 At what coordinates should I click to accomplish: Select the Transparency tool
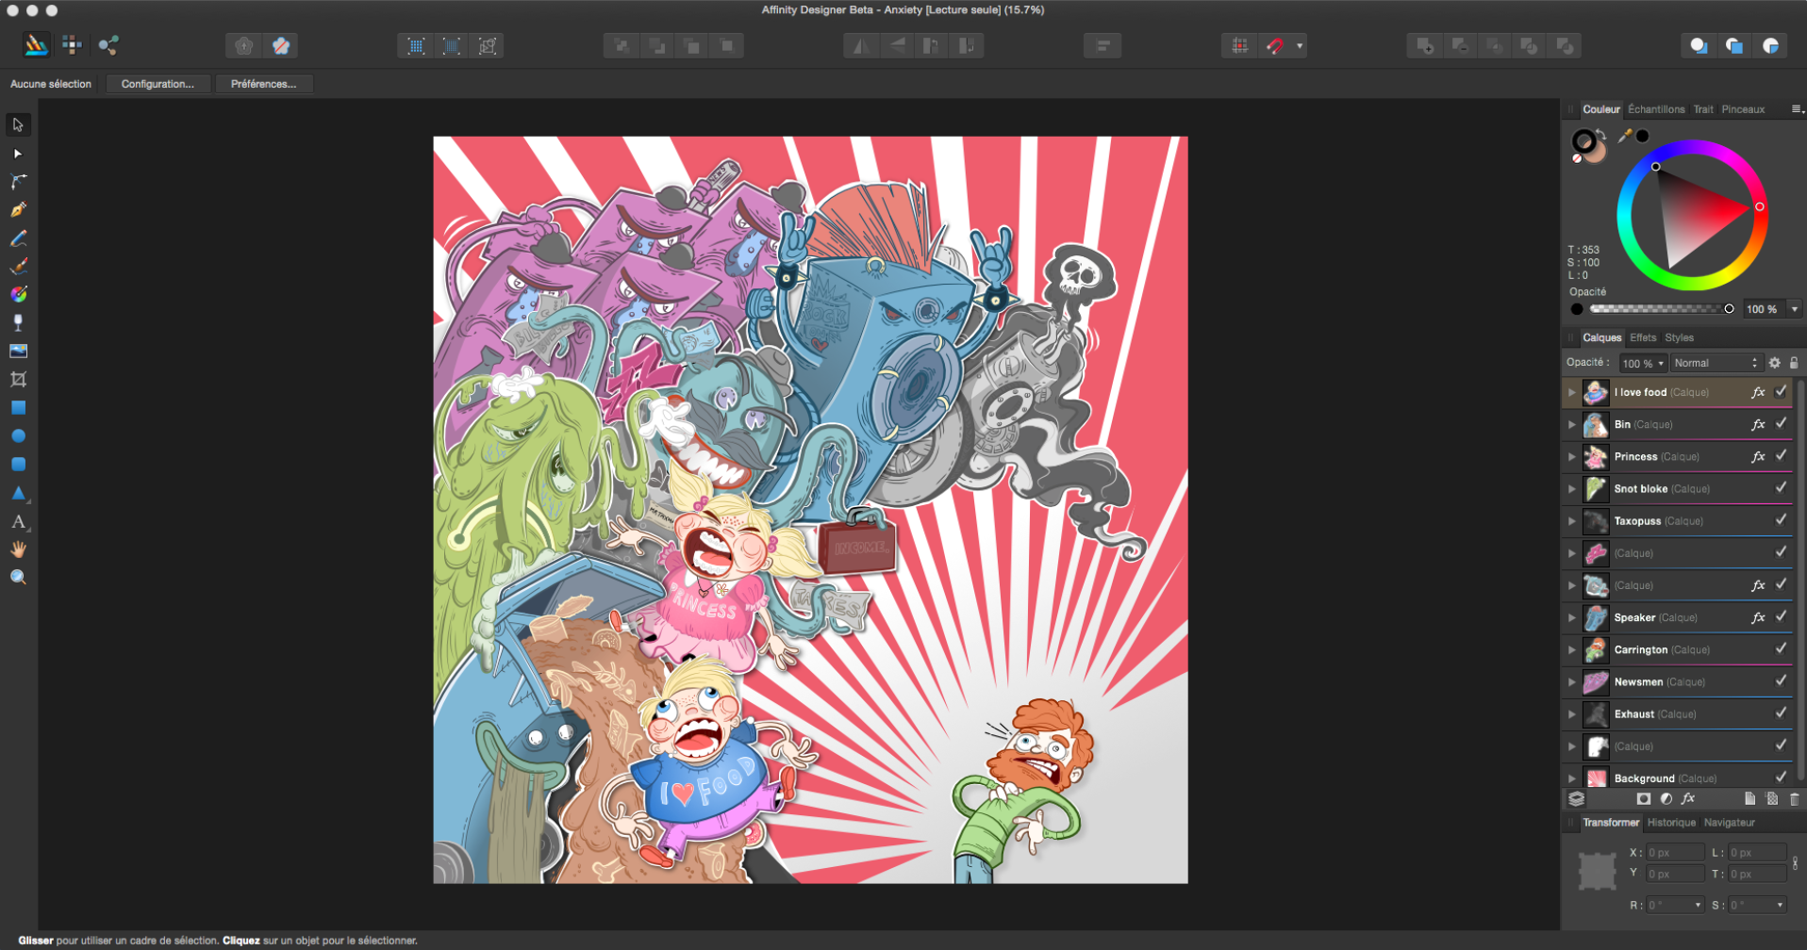click(18, 322)
